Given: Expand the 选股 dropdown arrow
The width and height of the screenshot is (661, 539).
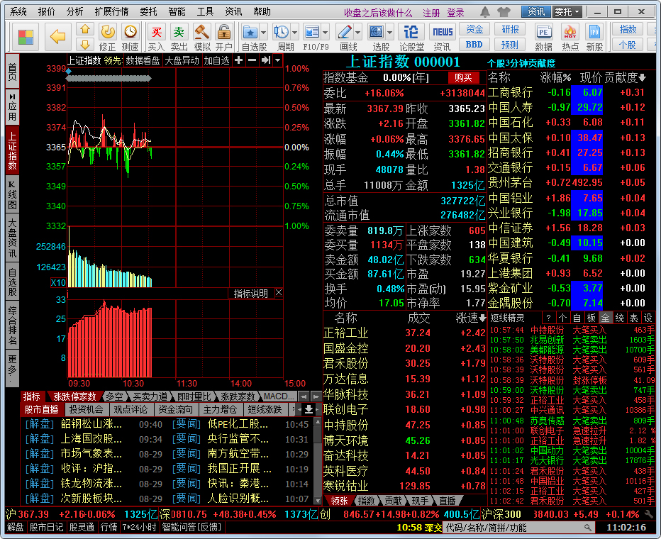Looking at the screenshot, I should pos(389,32).
